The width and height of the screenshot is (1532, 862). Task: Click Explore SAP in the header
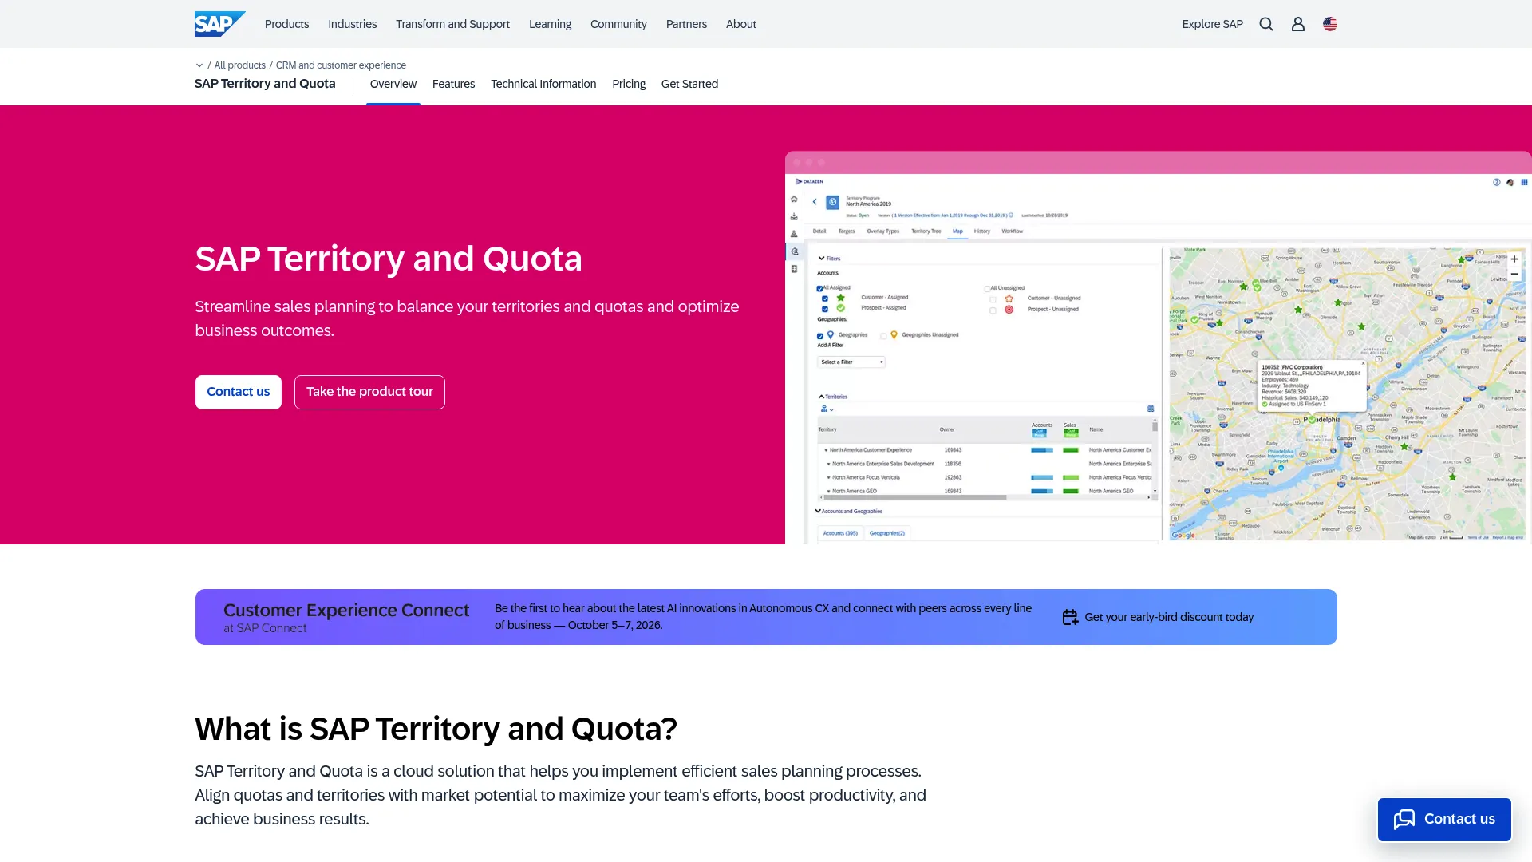point(1212,24)
